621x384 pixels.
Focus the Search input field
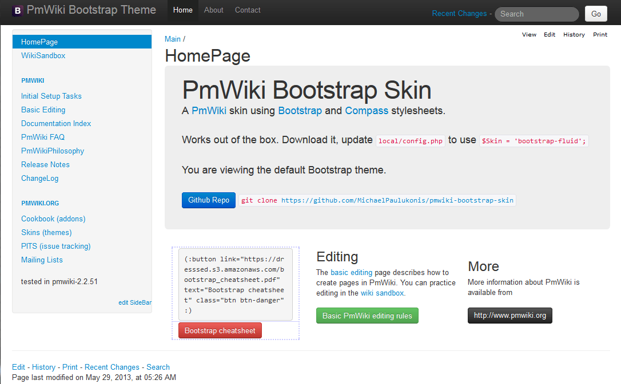pos(536,14)
